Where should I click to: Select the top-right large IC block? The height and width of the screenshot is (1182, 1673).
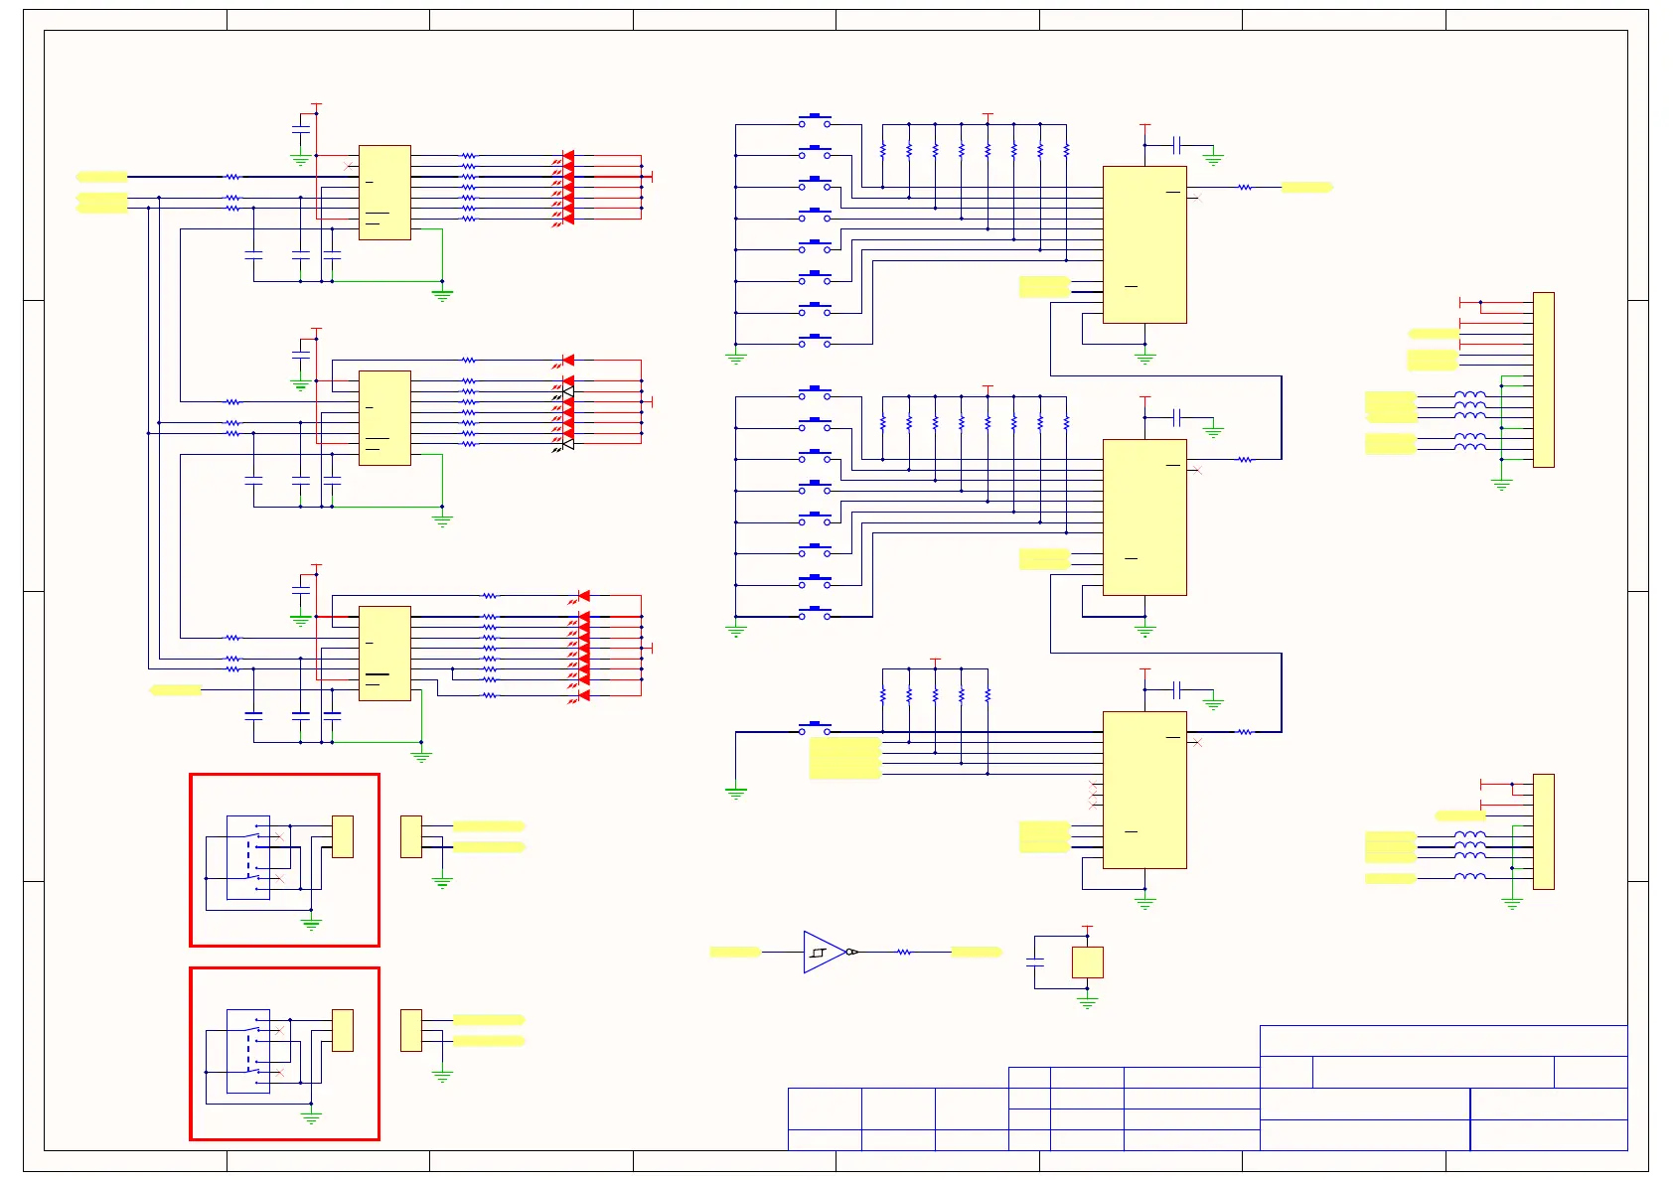click(1144, 244)
